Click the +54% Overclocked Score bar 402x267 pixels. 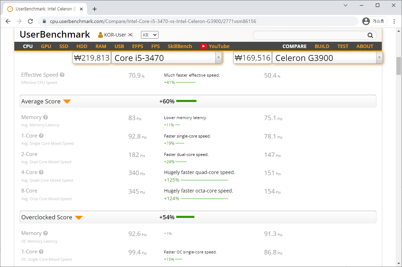click(185, 217)
